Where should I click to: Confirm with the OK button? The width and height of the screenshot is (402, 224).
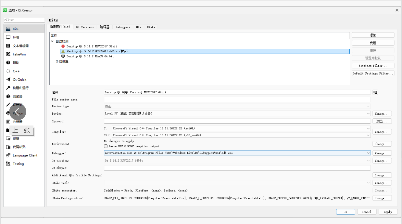click(x=345, y=212)
